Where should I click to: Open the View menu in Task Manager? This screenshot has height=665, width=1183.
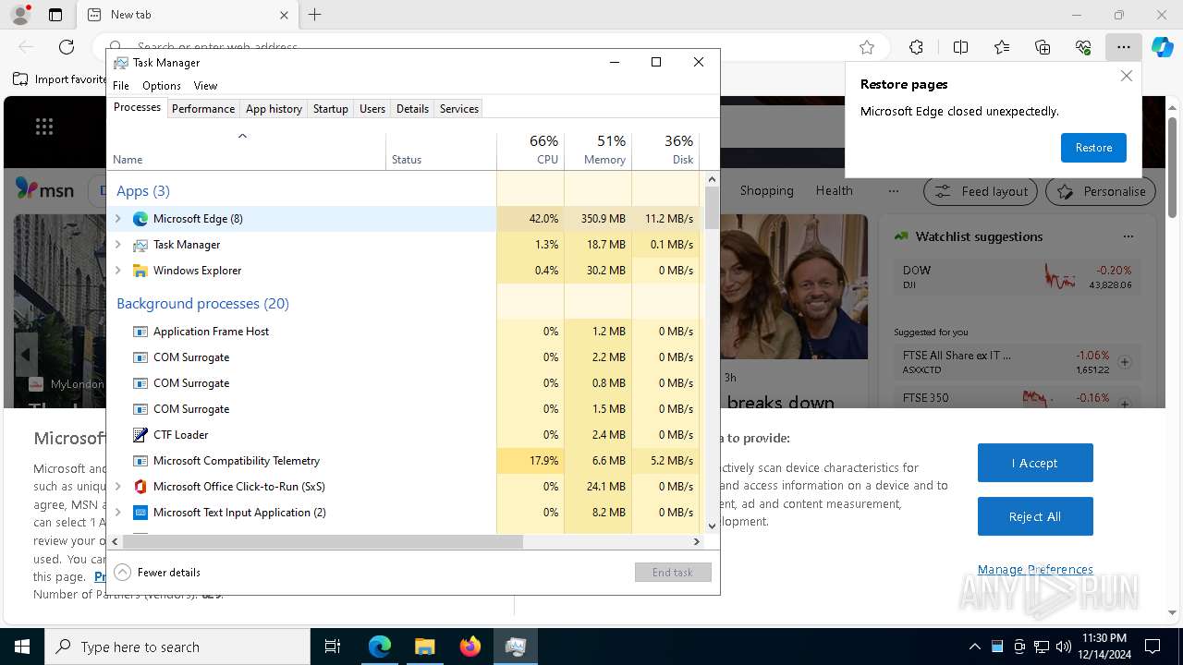click(205, 86)
